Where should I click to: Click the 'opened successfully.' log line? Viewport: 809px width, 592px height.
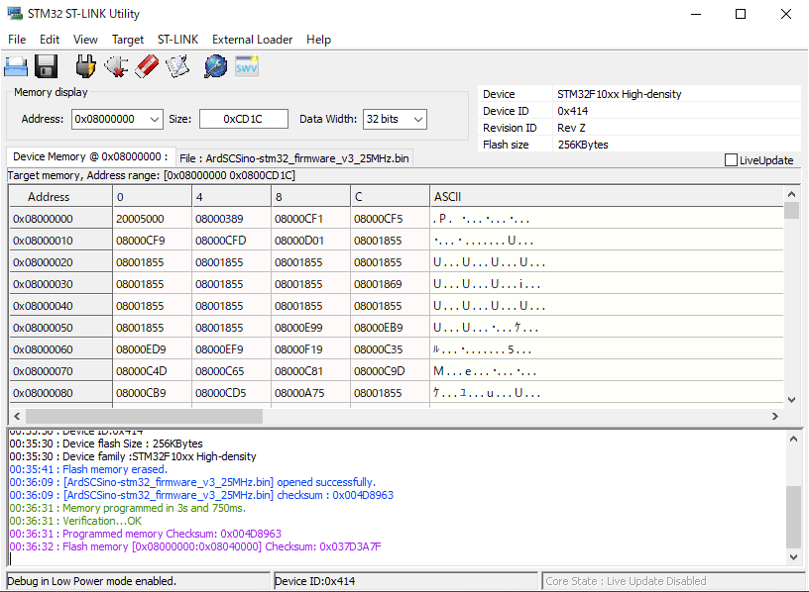pyautogui.click(x=192, y=482)
